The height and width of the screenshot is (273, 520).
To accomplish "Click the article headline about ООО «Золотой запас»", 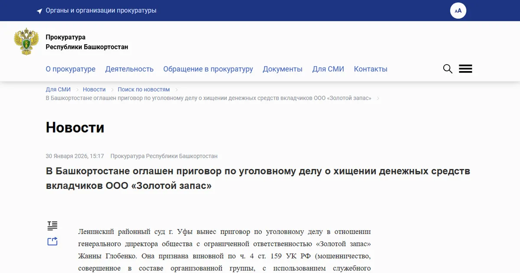I will 258,179.
